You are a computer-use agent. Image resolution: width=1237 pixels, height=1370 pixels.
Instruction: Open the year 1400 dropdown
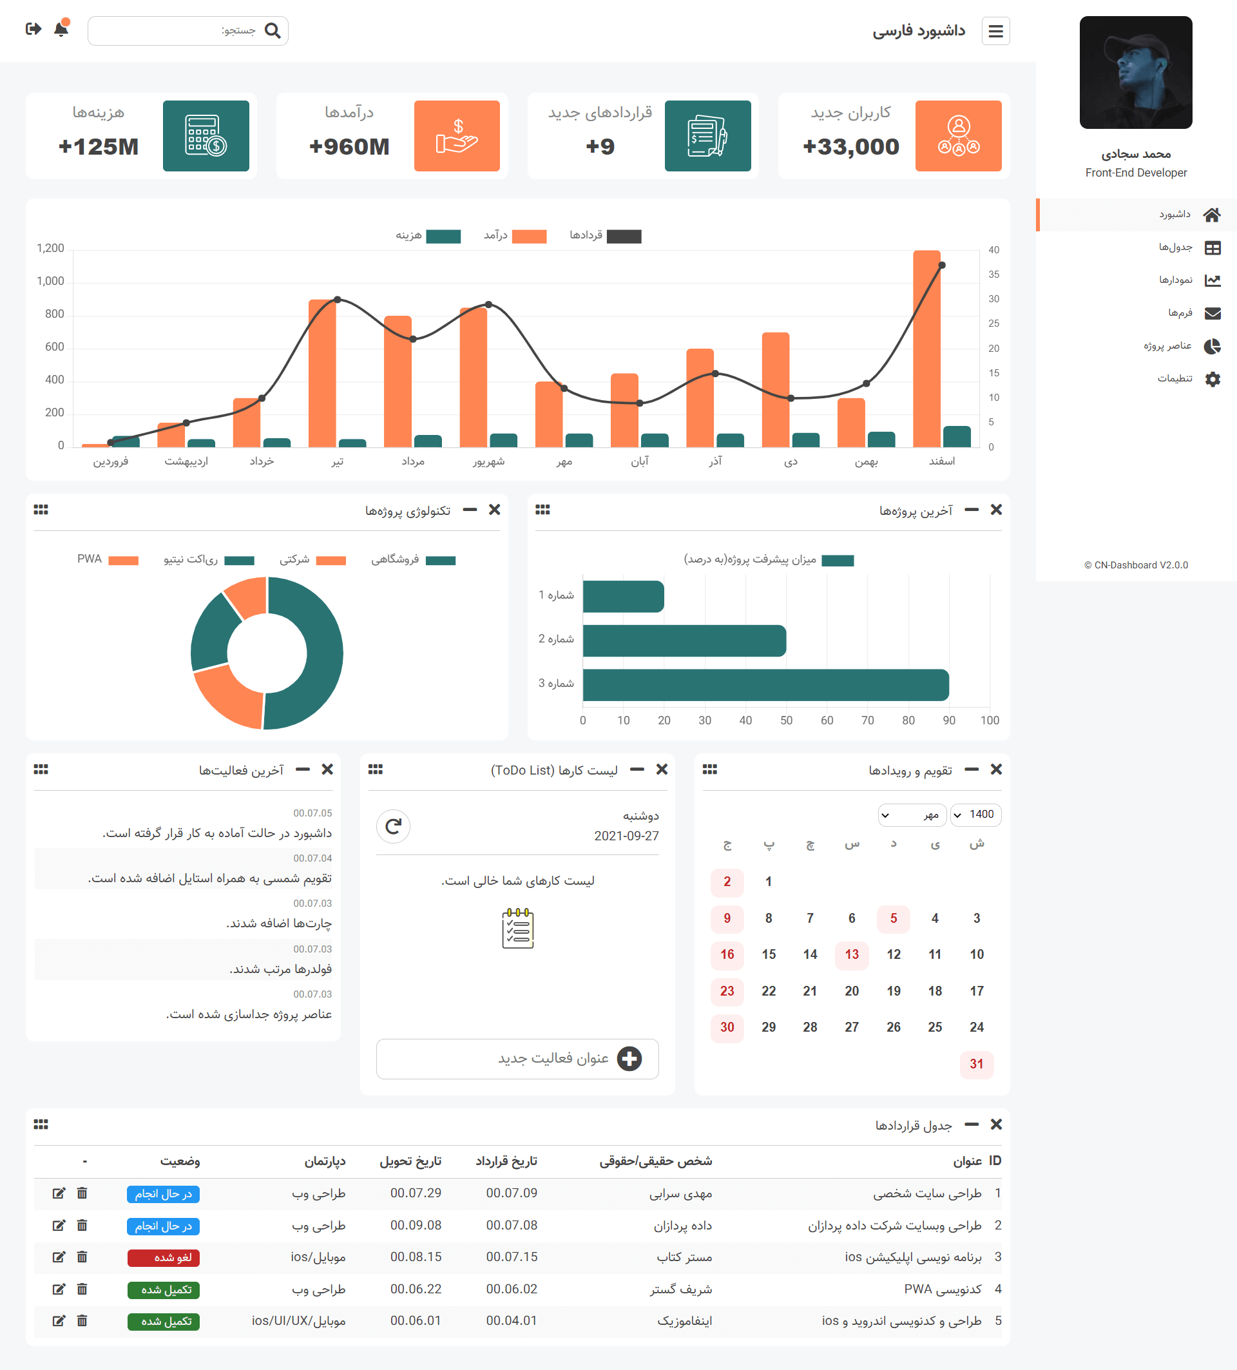coord(975,814)
